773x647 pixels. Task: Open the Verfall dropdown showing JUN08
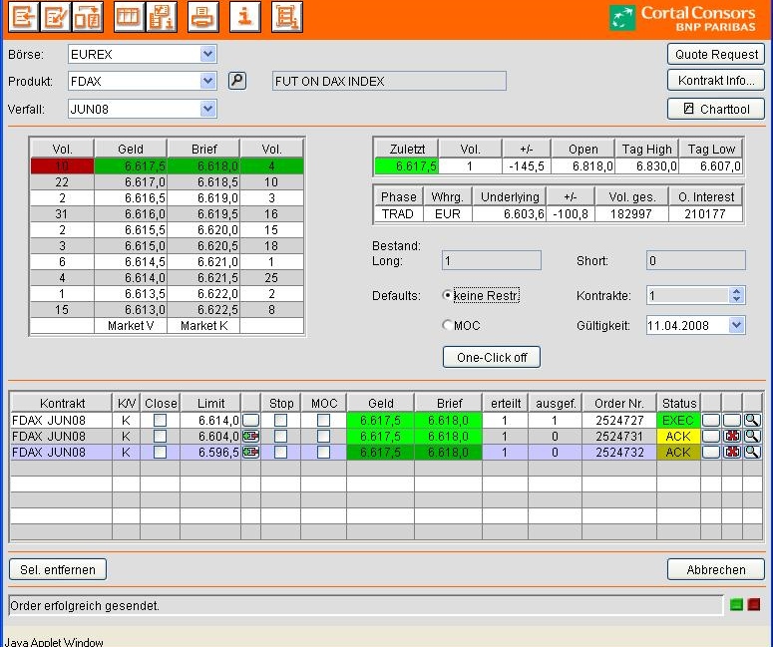208,109
